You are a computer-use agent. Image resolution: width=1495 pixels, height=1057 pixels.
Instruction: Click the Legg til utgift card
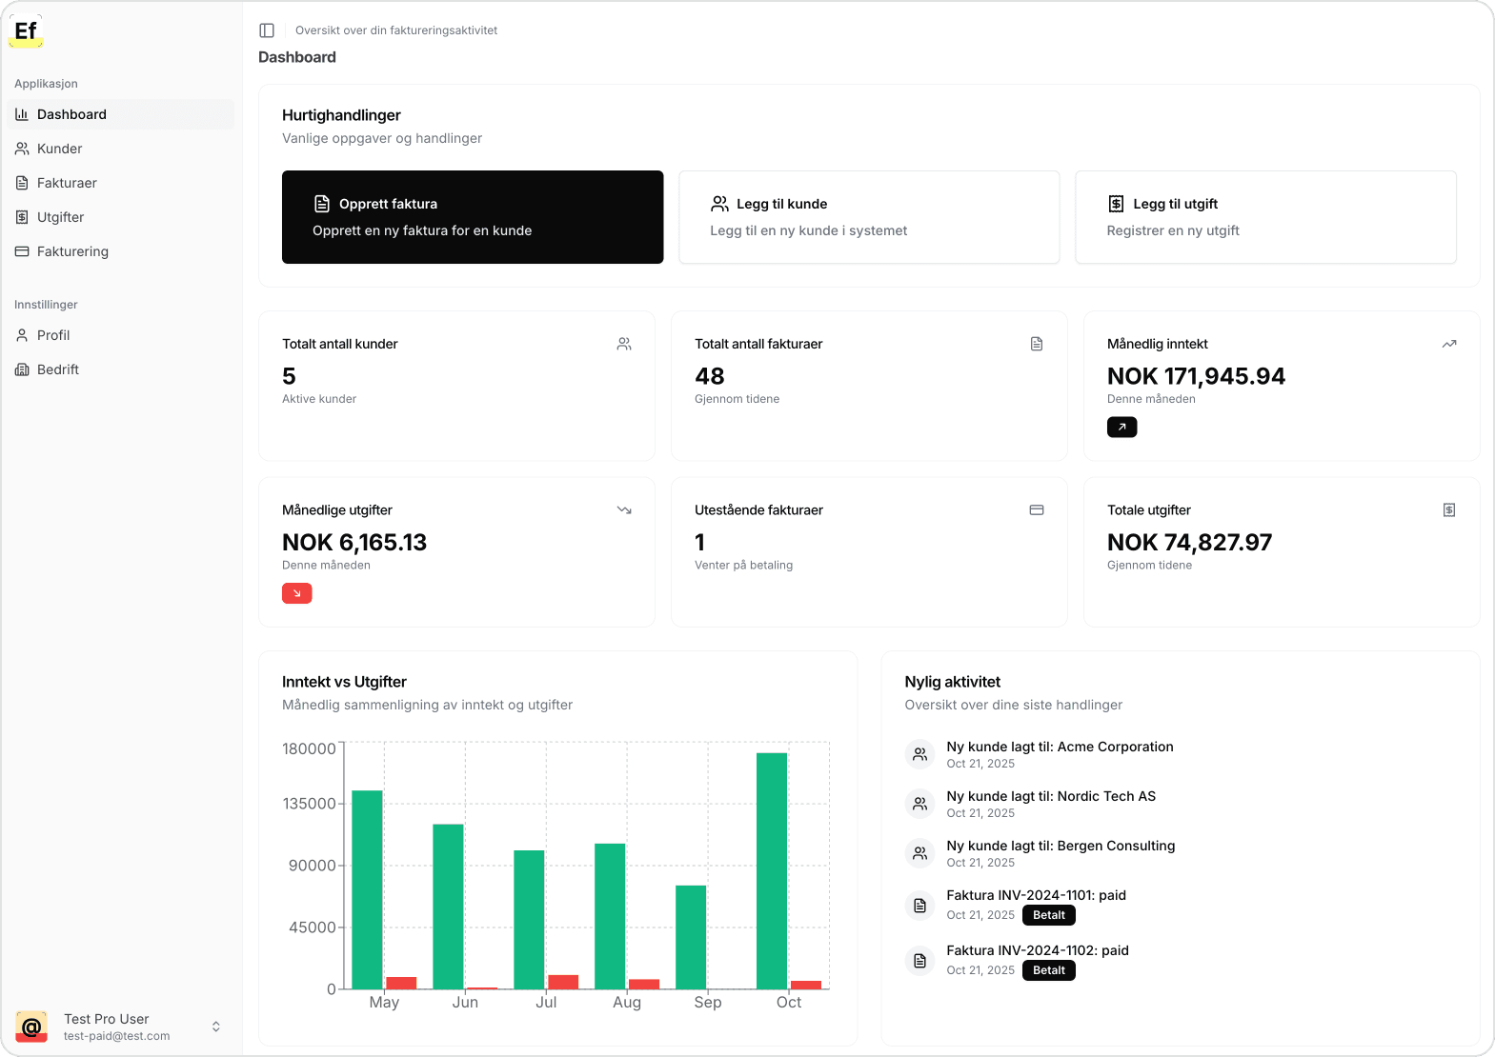[x=1264, y=217]
